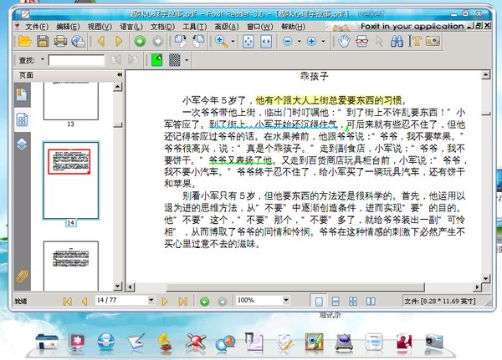Switch to the four-square grid page layout
The width and height of the screenshot is (502, 360).
click(353, 302)
